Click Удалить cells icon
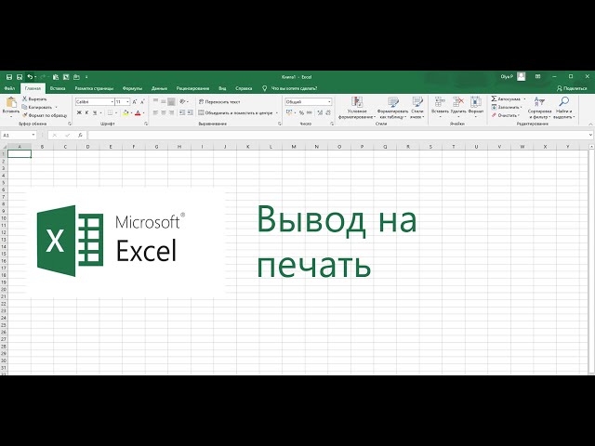The image size is (595, 446). 458,101
